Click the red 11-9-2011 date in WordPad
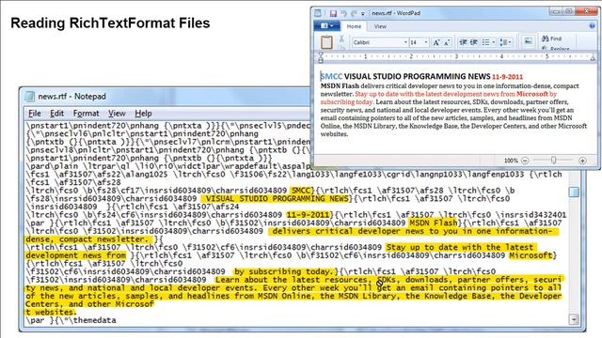Screen dimensions: 602x338 508,77
